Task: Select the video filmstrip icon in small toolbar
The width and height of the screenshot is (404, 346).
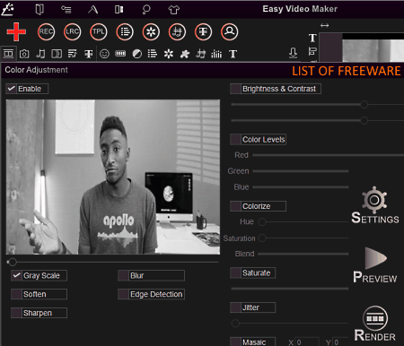Action: click(x=8, y=54)
